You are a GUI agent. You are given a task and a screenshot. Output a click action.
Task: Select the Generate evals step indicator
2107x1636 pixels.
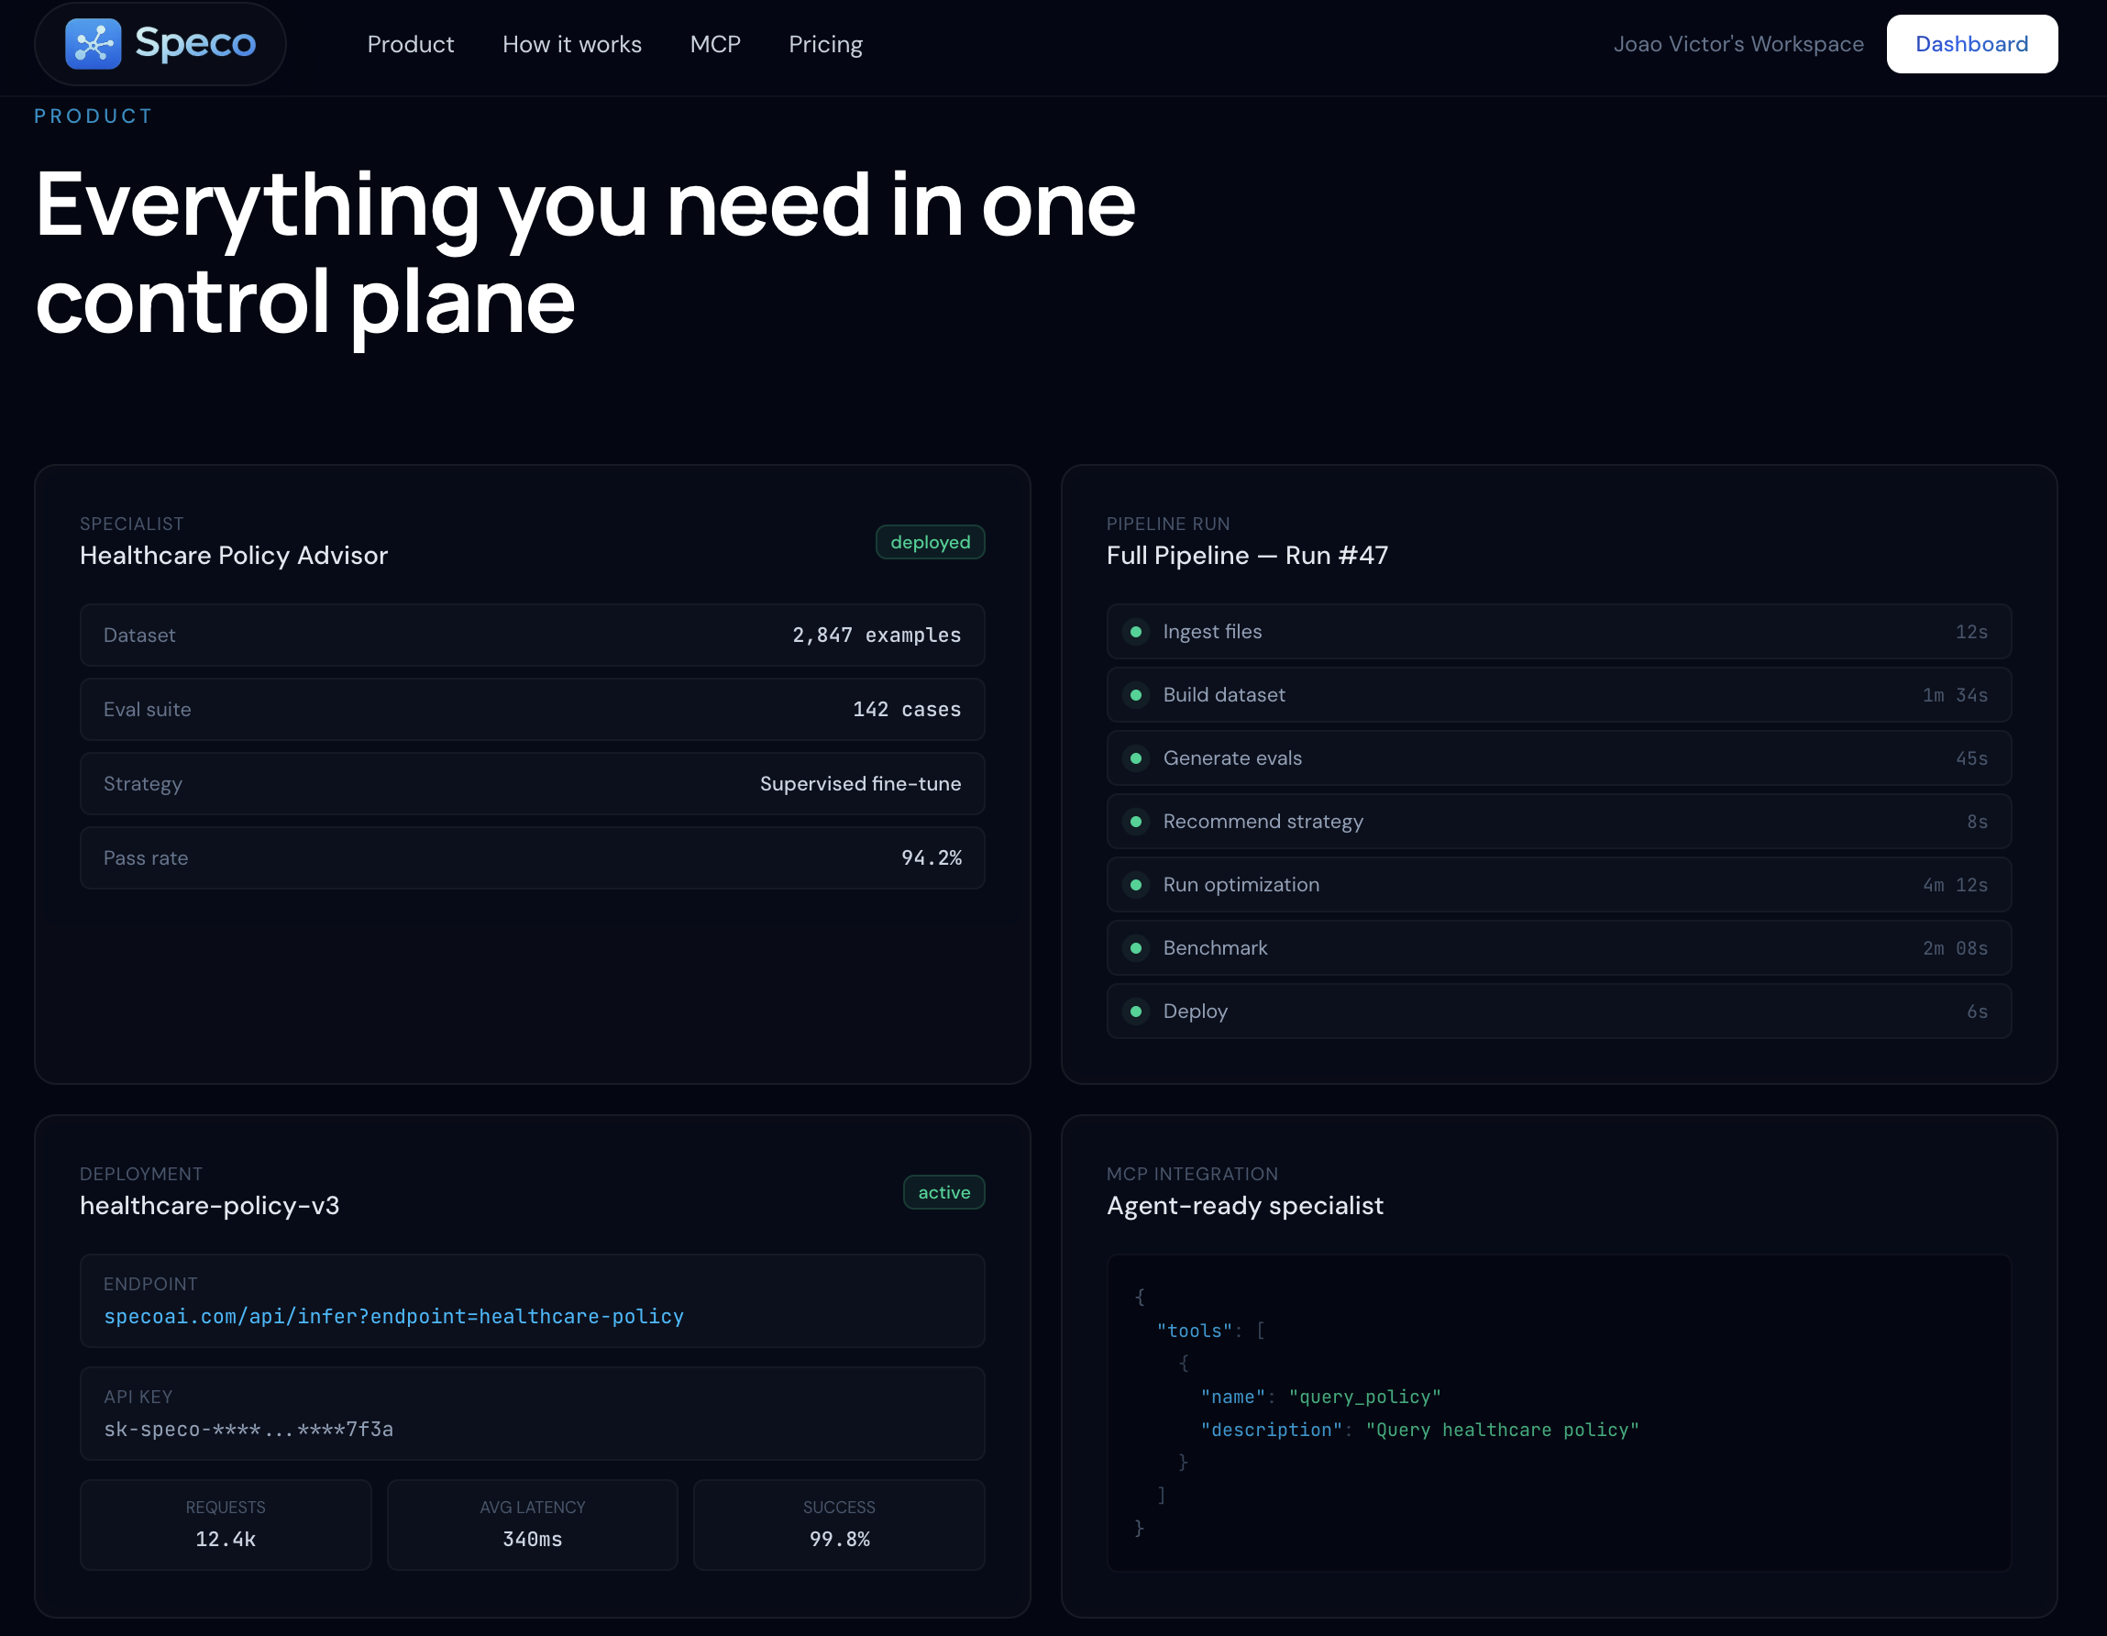click(1138, 757)
